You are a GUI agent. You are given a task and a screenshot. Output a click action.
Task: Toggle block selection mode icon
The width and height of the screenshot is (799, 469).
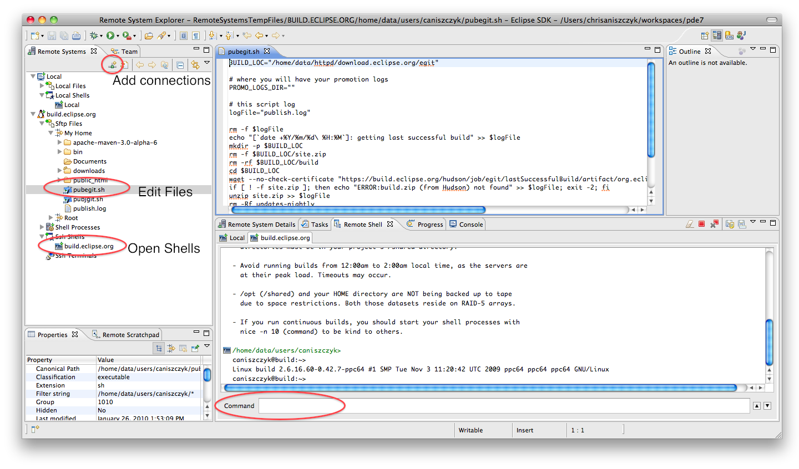[x=184, y=36]
